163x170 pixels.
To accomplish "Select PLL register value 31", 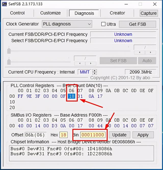I will tap(80, 96).
